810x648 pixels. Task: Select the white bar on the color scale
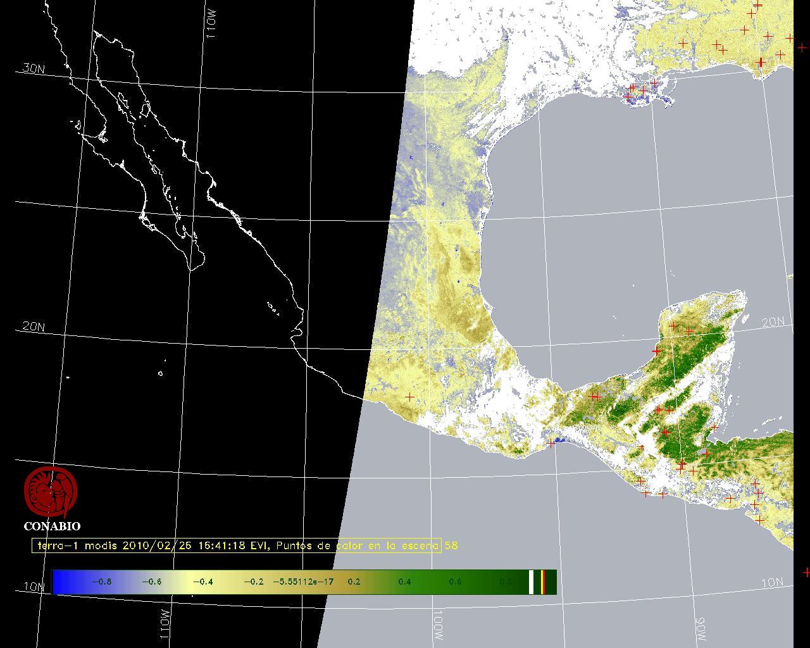tap(532, 582)
